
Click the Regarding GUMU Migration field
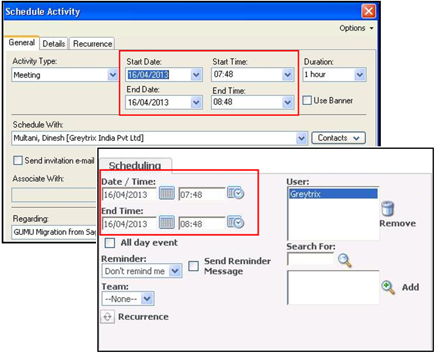point(54,232)
